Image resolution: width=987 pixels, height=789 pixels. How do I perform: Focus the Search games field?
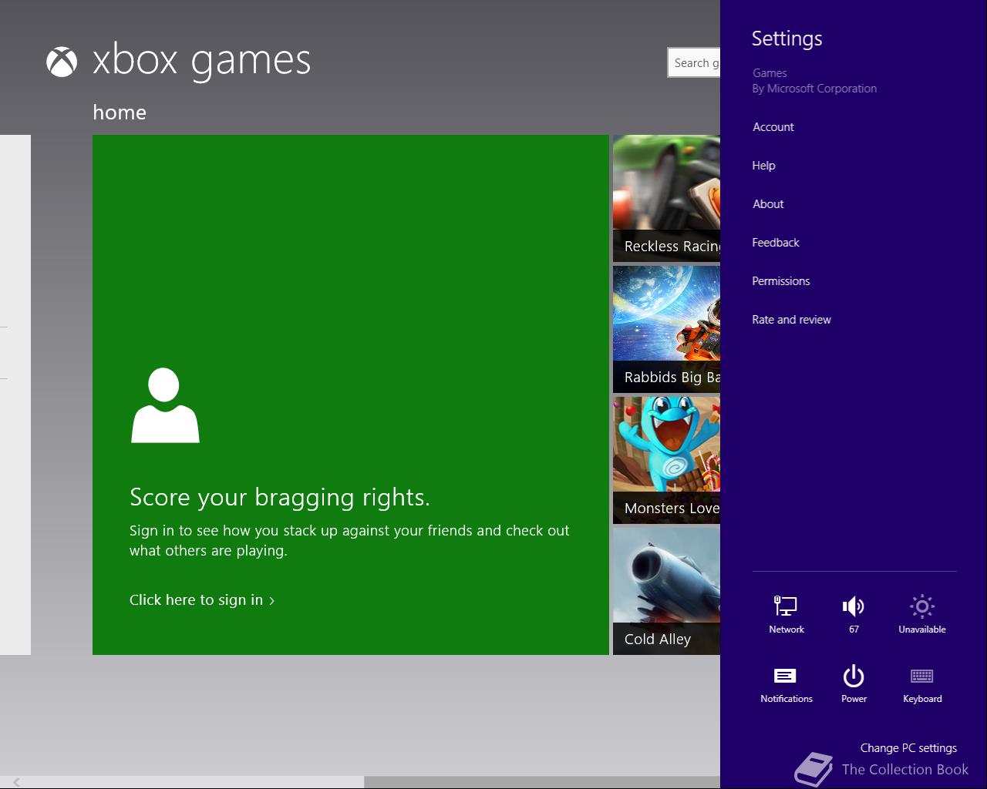[x=694, y=62]
